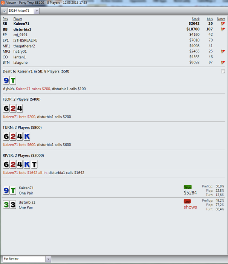Click the Pos column header

tap(5, 19)
